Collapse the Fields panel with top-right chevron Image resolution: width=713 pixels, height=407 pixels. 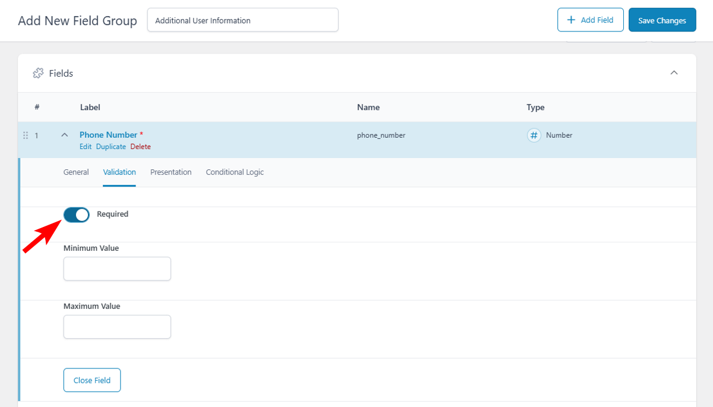(674, 72)
